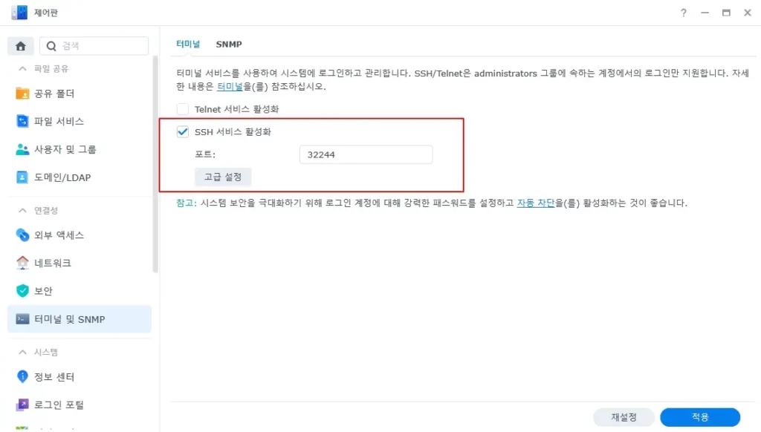Click the 고급 설정 button
The width and height of the screenshot is (761, 432).
[223, 177]
